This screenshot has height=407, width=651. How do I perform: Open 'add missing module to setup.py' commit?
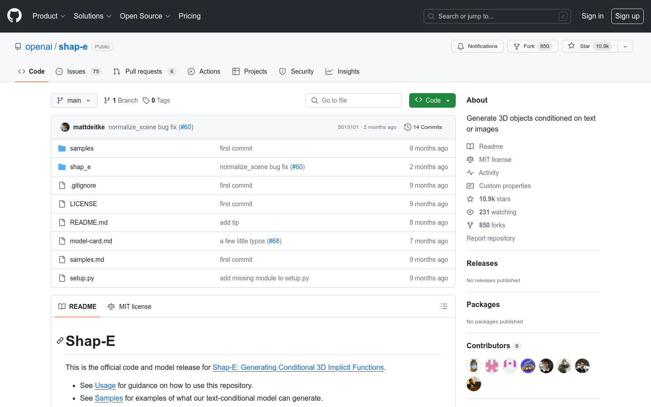point(264,278)
